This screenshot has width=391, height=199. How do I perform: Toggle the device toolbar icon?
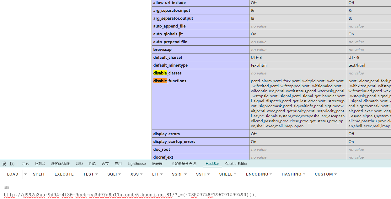coord(12,164)
